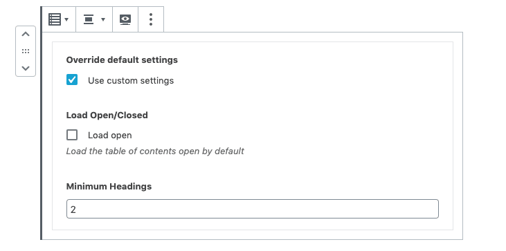This screenshot has height=251, width=506.
Task: Click the 'Load Open/Closed' section heading
Action: point(107,115)
